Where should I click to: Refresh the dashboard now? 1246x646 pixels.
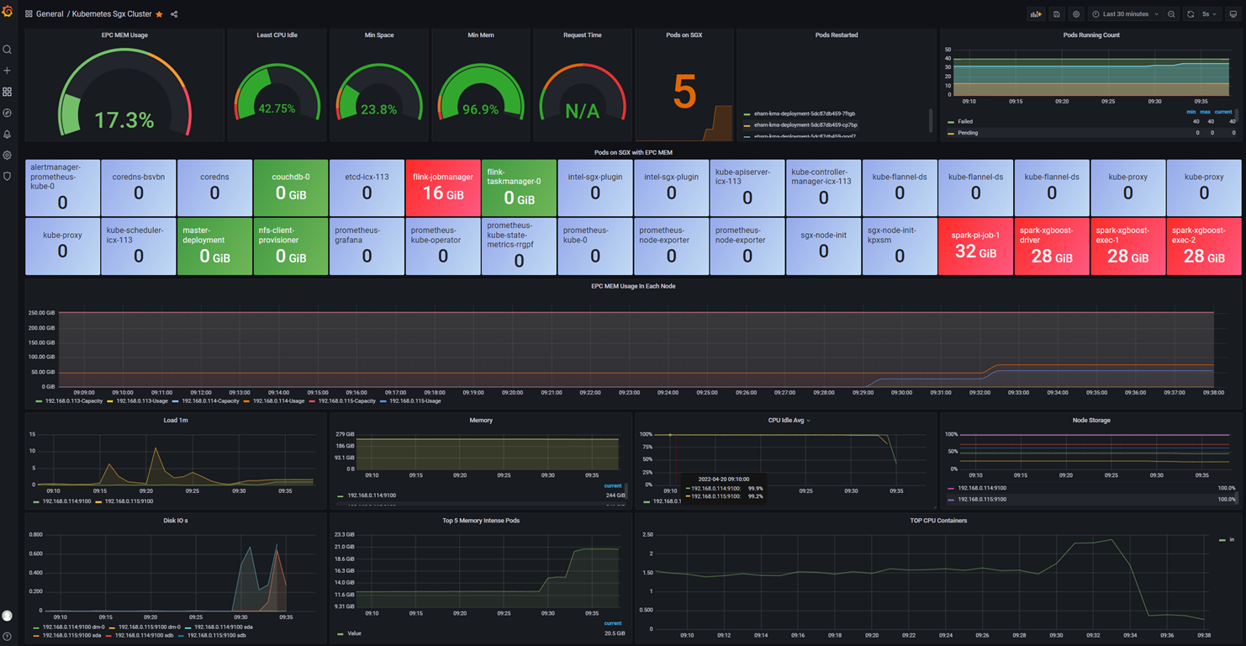tap(1191, 14)
